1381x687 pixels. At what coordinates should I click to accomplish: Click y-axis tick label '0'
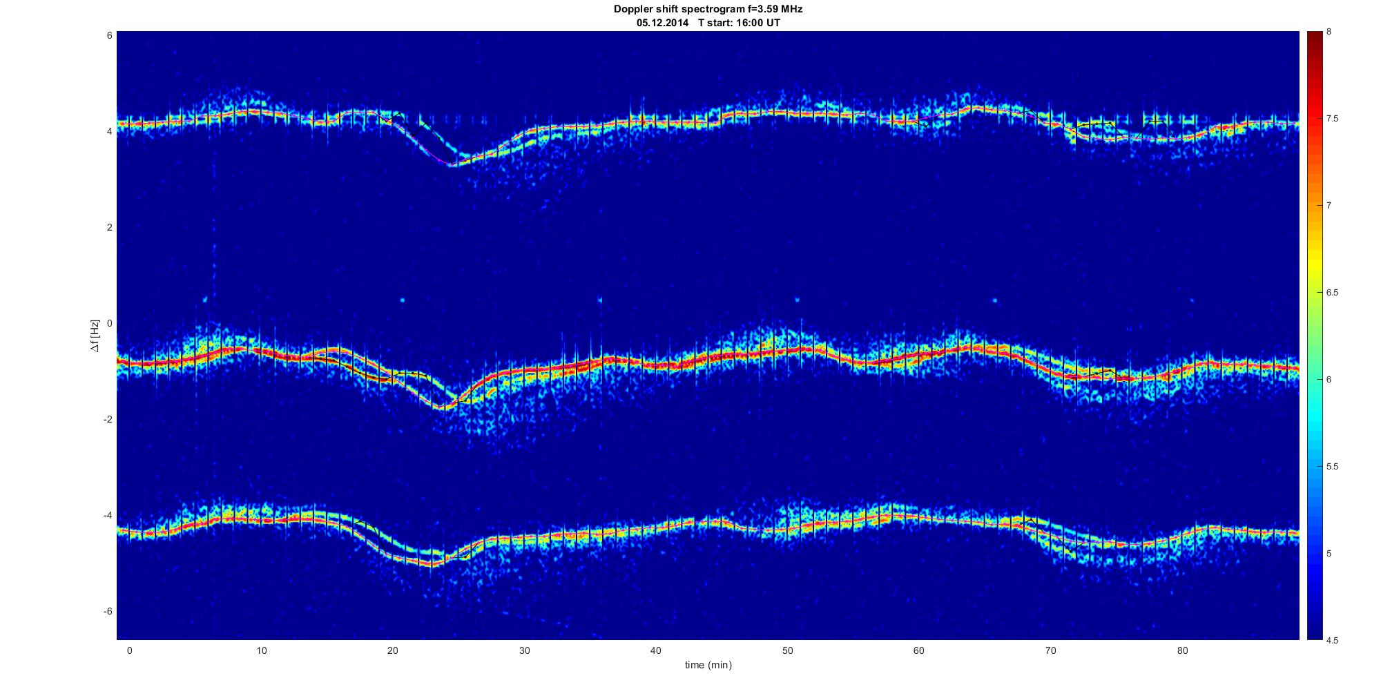pos(109,323)
